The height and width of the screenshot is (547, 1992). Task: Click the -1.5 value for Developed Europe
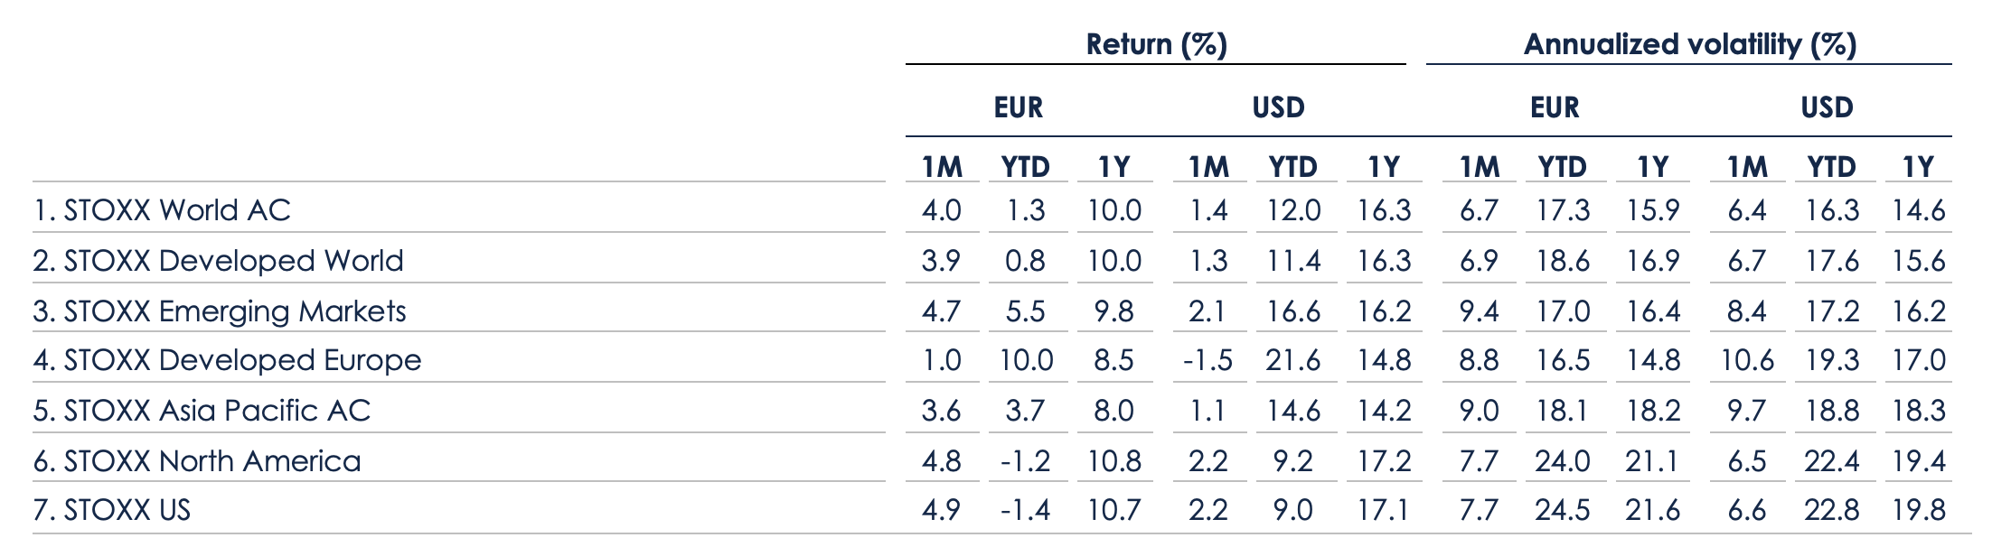coord(1207,360)
